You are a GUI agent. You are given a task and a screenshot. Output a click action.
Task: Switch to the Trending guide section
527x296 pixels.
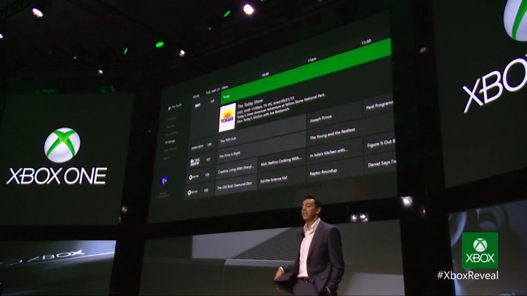tap(171, 118)
